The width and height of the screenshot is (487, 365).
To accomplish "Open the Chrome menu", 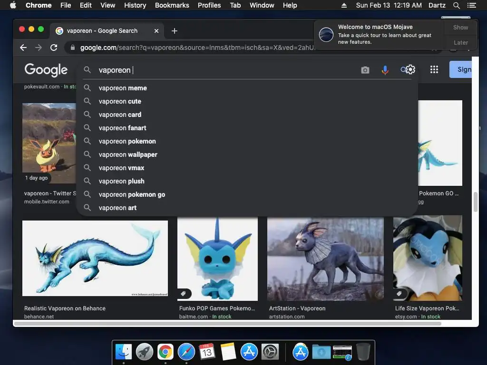I will pyautogui.click(x=39, y=5).
